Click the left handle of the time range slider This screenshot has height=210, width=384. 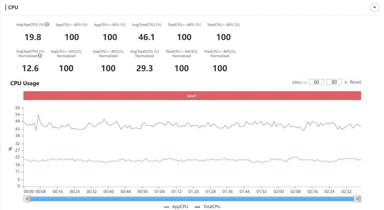pos(27,199)
